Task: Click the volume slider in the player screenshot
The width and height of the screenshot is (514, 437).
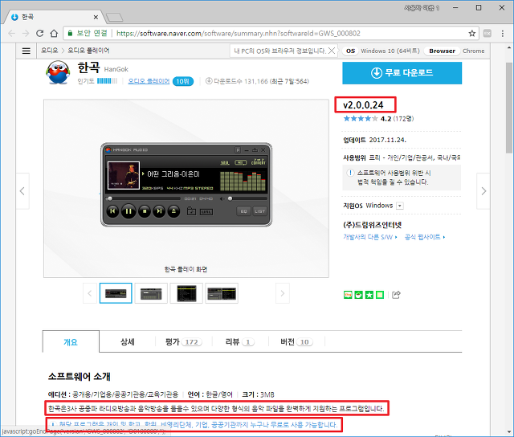Action: point(246,198)
